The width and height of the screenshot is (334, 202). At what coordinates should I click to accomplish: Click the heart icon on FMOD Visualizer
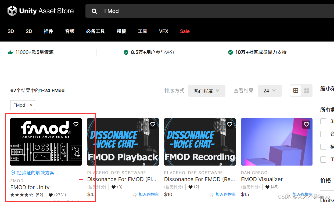(x=306, y=124)
